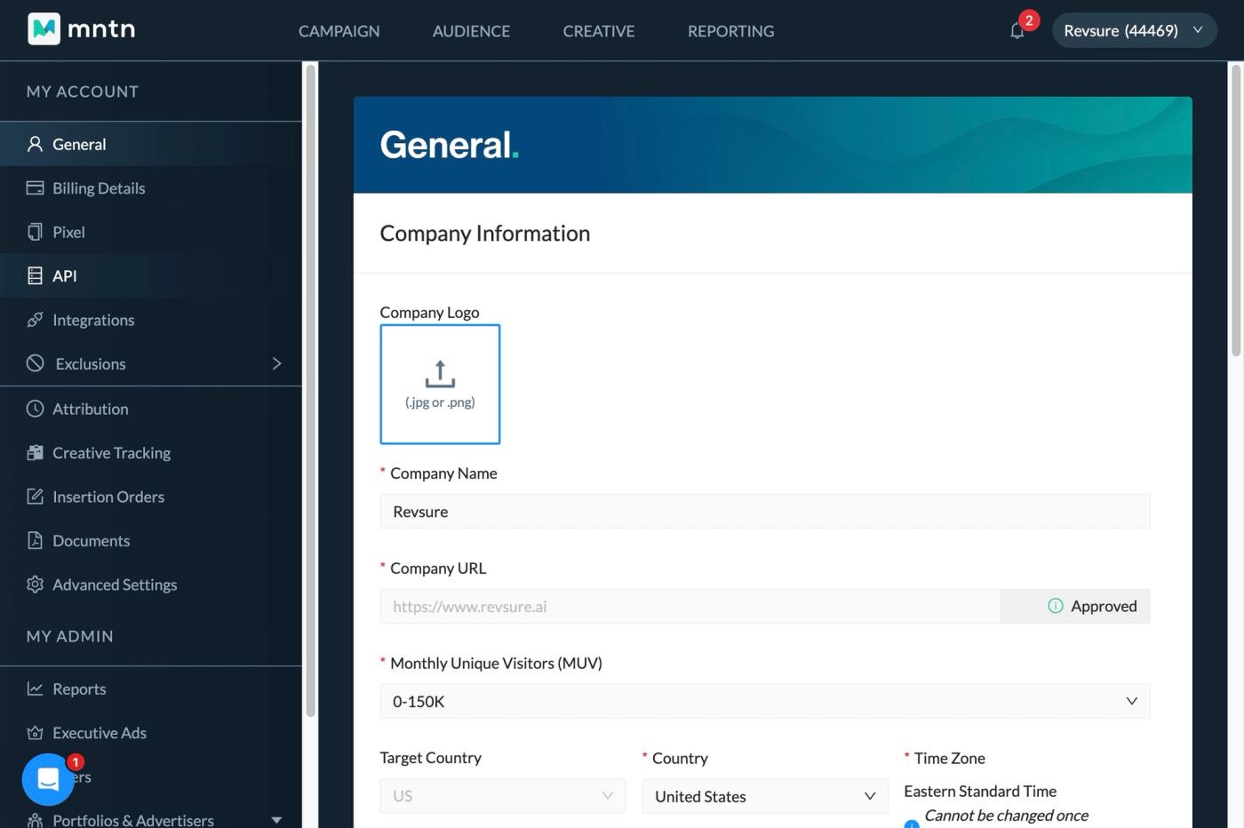This screenshot has width=1244, height=828.
Task: Open the REPORTING menu
Action: (x=731, y=31)
